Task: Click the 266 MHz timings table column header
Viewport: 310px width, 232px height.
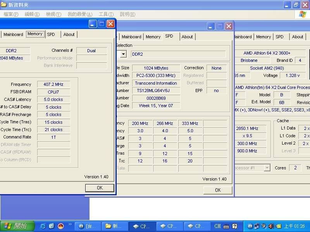Action: [165, 123]
